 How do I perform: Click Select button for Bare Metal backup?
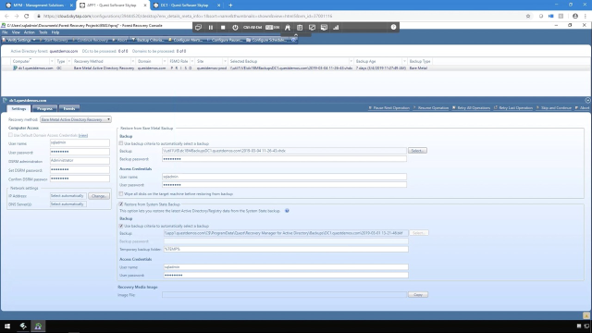tap(417, 151)
